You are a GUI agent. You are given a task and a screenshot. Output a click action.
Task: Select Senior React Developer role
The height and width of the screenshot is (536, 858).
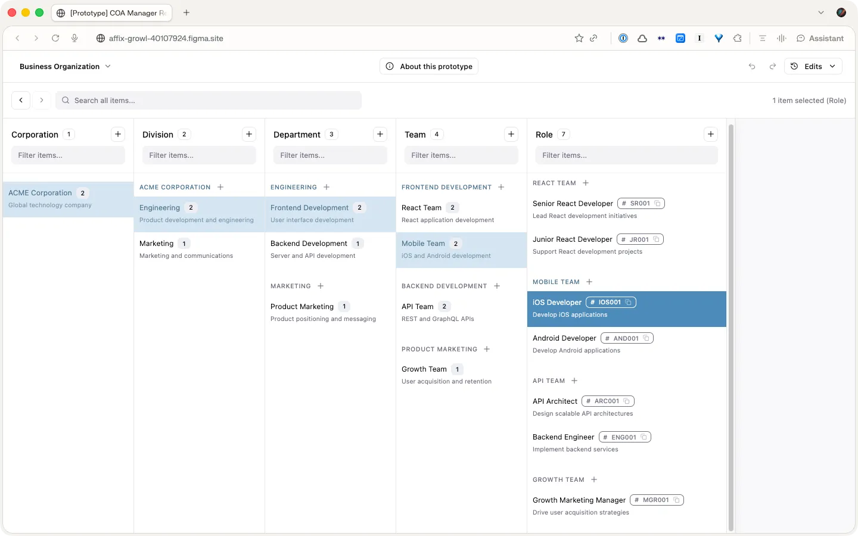(627, 210)
